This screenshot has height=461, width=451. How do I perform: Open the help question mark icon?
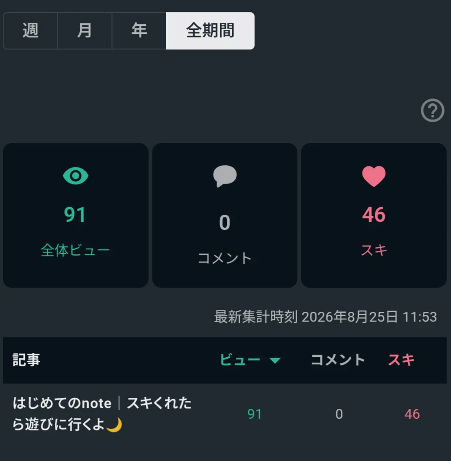(x=432, y=110)
